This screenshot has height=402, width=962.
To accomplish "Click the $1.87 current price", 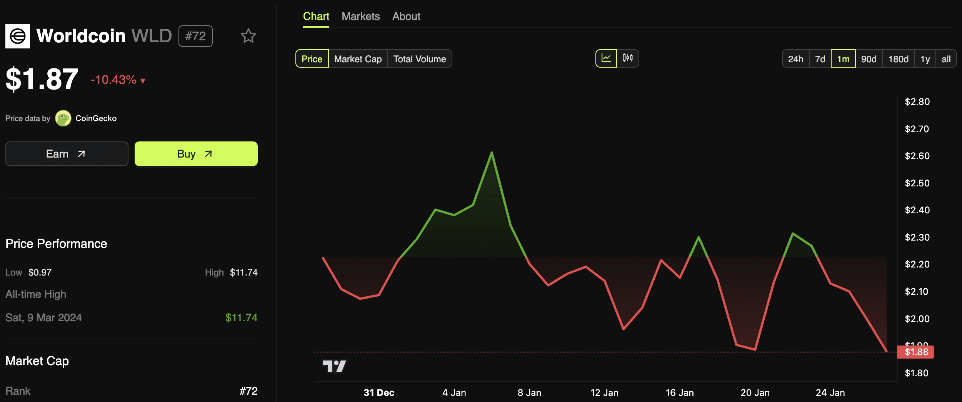I will [42, 79].
